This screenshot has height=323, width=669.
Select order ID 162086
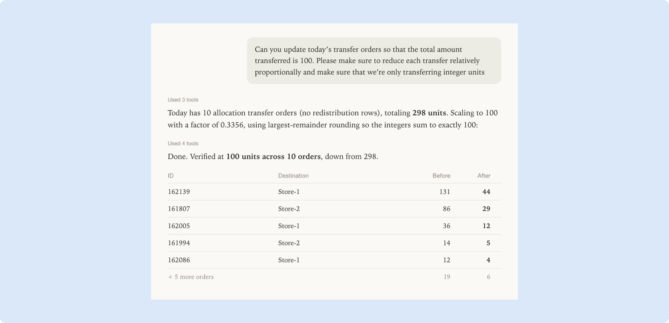pos(179,260)
